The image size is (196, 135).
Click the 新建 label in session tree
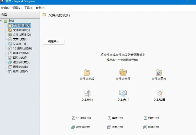click(x=11, y=21)
